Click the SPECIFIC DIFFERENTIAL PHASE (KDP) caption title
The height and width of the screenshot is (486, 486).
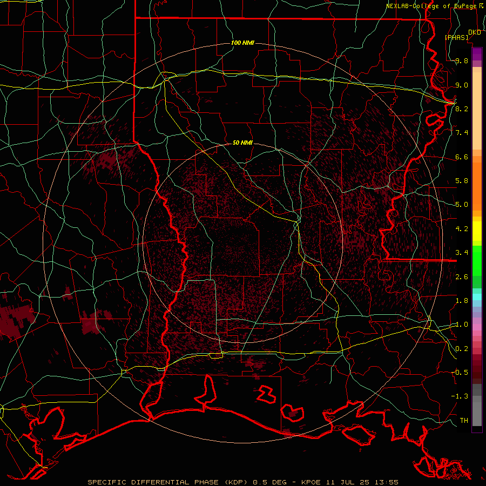click(167, 482)
